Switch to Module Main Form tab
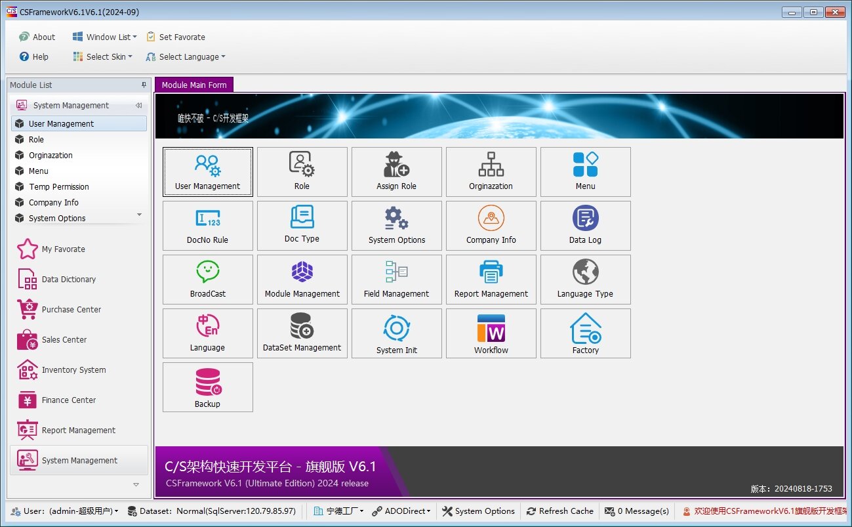852x527 pixels. (x=194, y=85)
